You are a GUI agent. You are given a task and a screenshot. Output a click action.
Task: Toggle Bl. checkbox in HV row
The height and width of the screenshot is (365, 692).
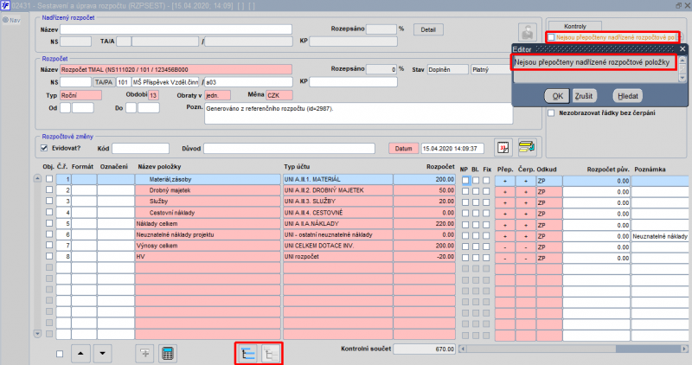(475, 257)
